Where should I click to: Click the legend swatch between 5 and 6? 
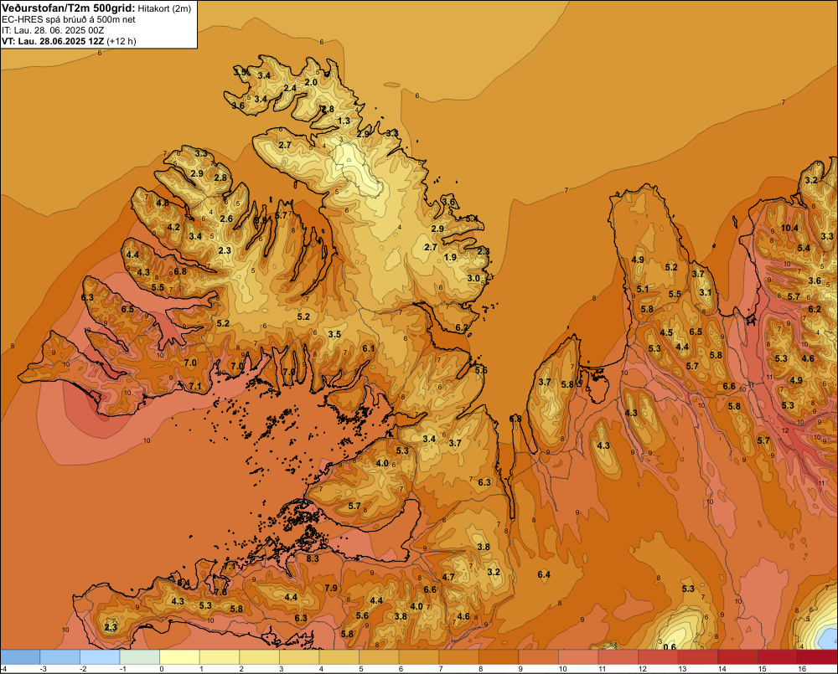(379, 657)
